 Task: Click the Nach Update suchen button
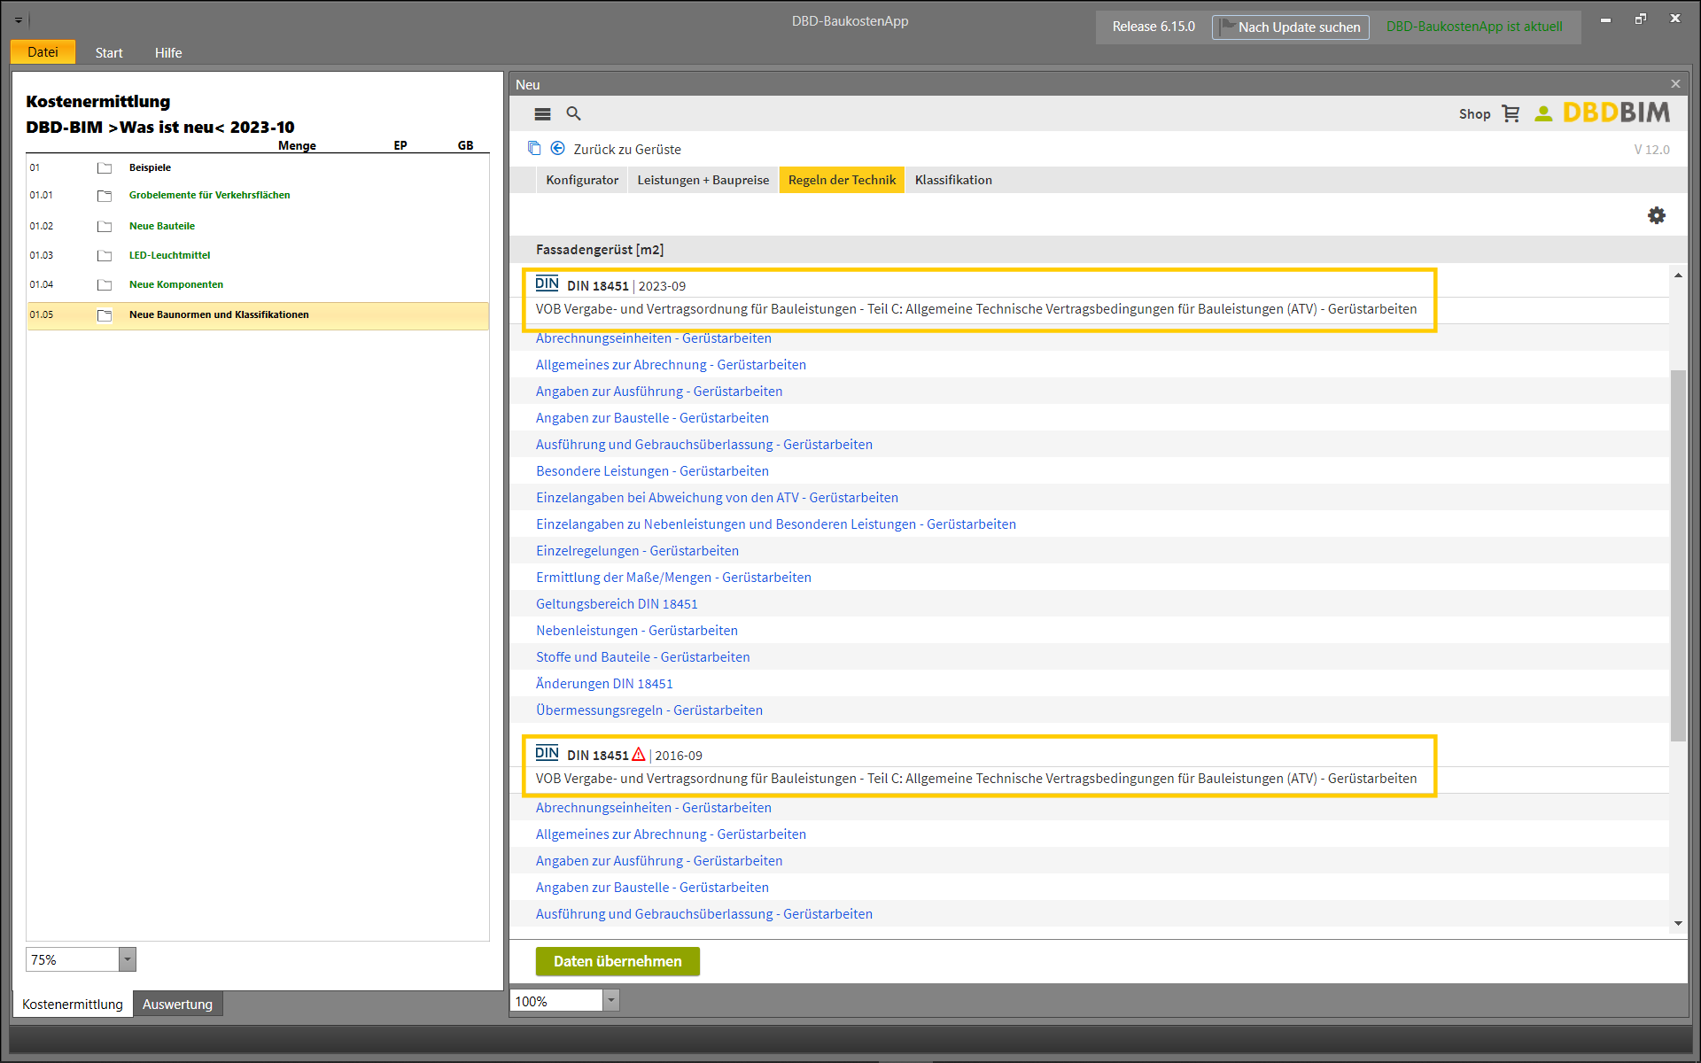pos(1291,27)
